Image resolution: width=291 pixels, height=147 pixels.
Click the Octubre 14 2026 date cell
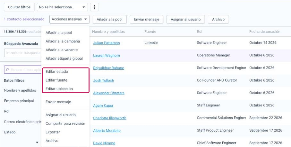(263, 43)
